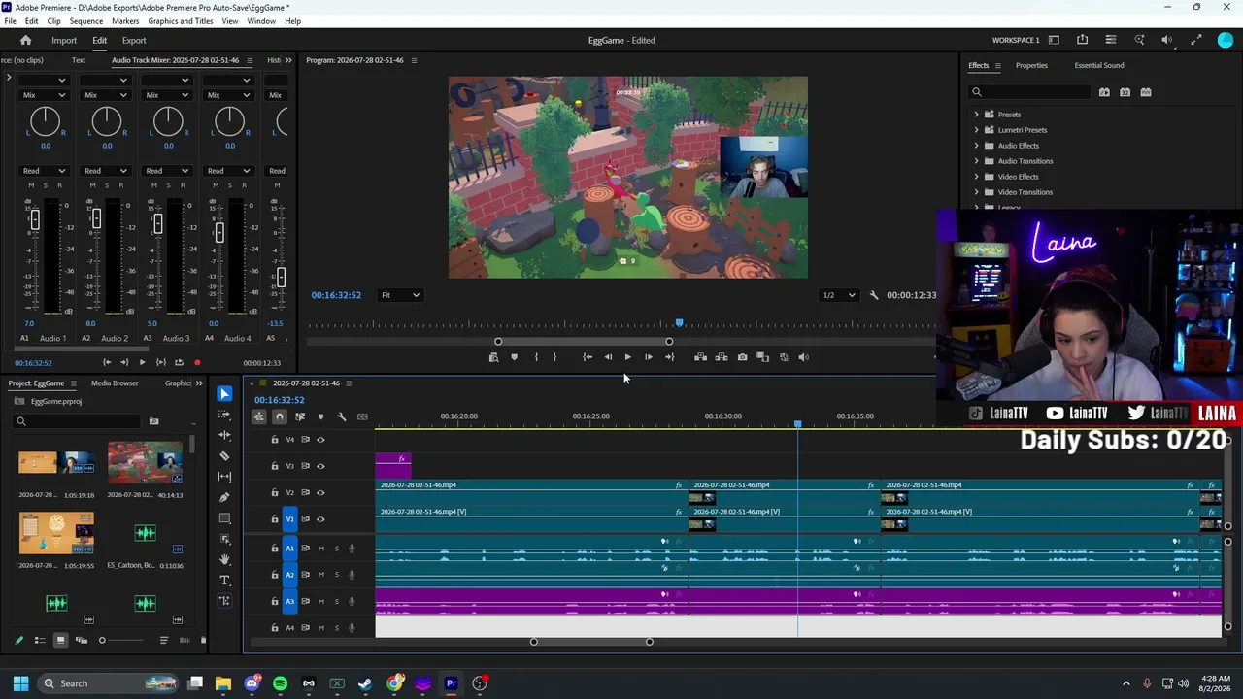Lock the V1 track

pyautogui.click(x=275, y=519)
